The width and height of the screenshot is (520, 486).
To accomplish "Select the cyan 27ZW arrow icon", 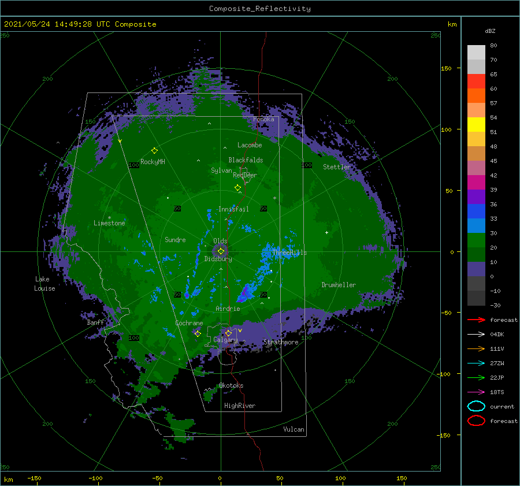I will (476, 363).
